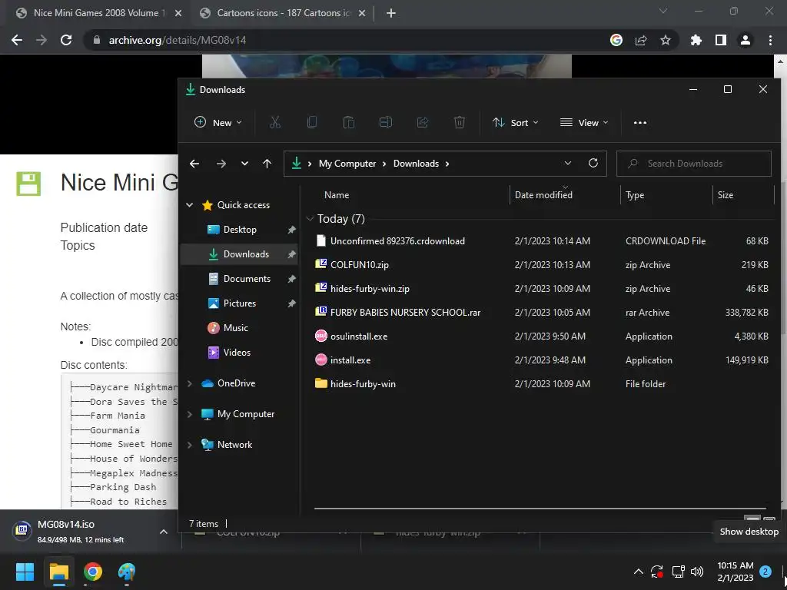Select osu!install.exe file
This screenshot has height=590, width=787.
pos(542,336)
